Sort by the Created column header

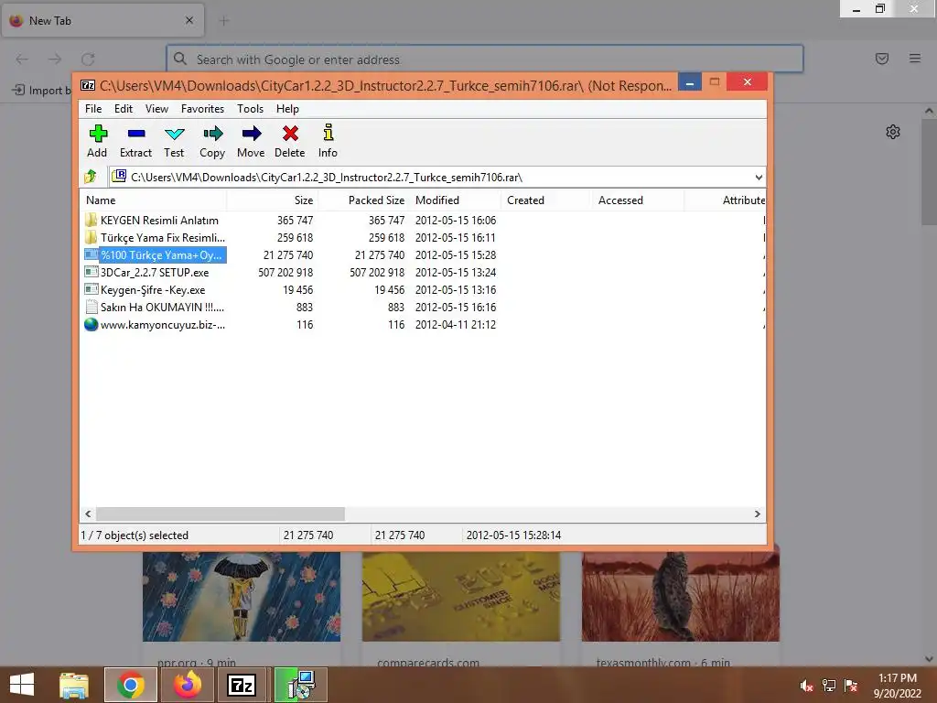(x=546, y=200)
